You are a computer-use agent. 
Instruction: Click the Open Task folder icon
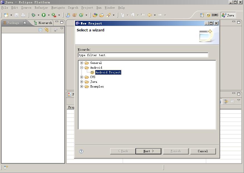click(x=102, y=15)
